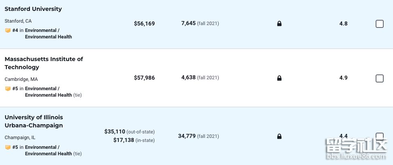The width and height of the screenshot is (393, 165).
Task: Click Illinois's #5 ranking badge icon
Action: pyautogui.click(x=8, y=147)
